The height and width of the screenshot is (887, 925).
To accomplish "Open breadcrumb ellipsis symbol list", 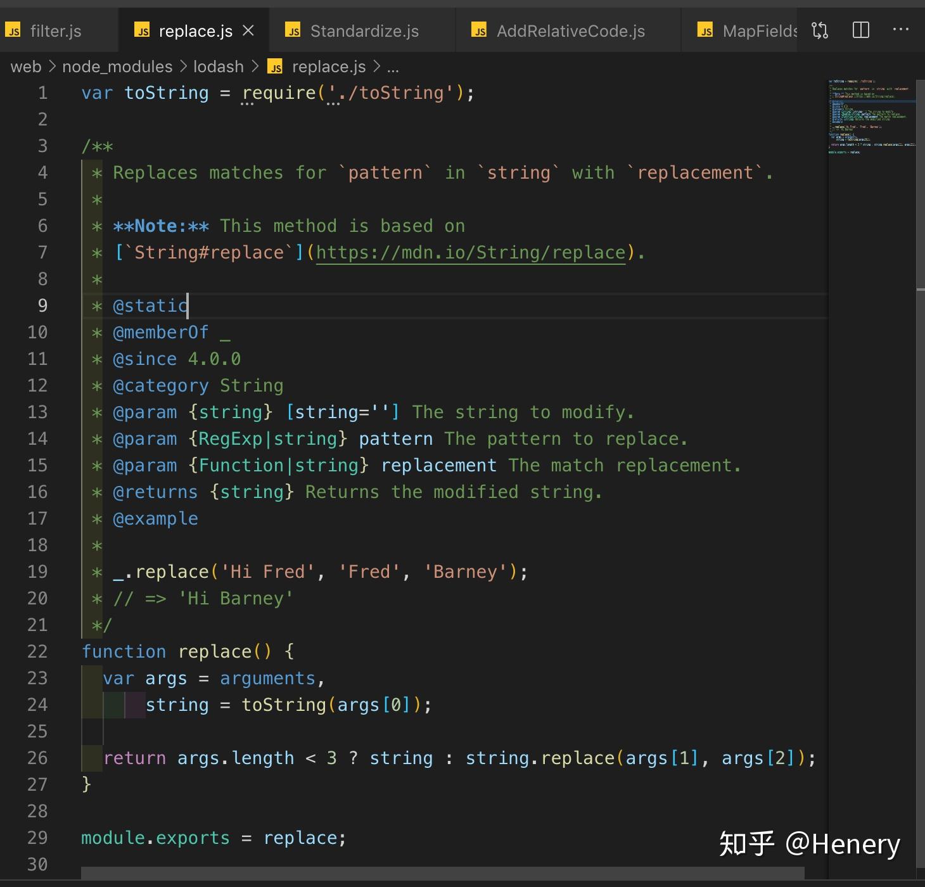I will [x=393, y=67].
